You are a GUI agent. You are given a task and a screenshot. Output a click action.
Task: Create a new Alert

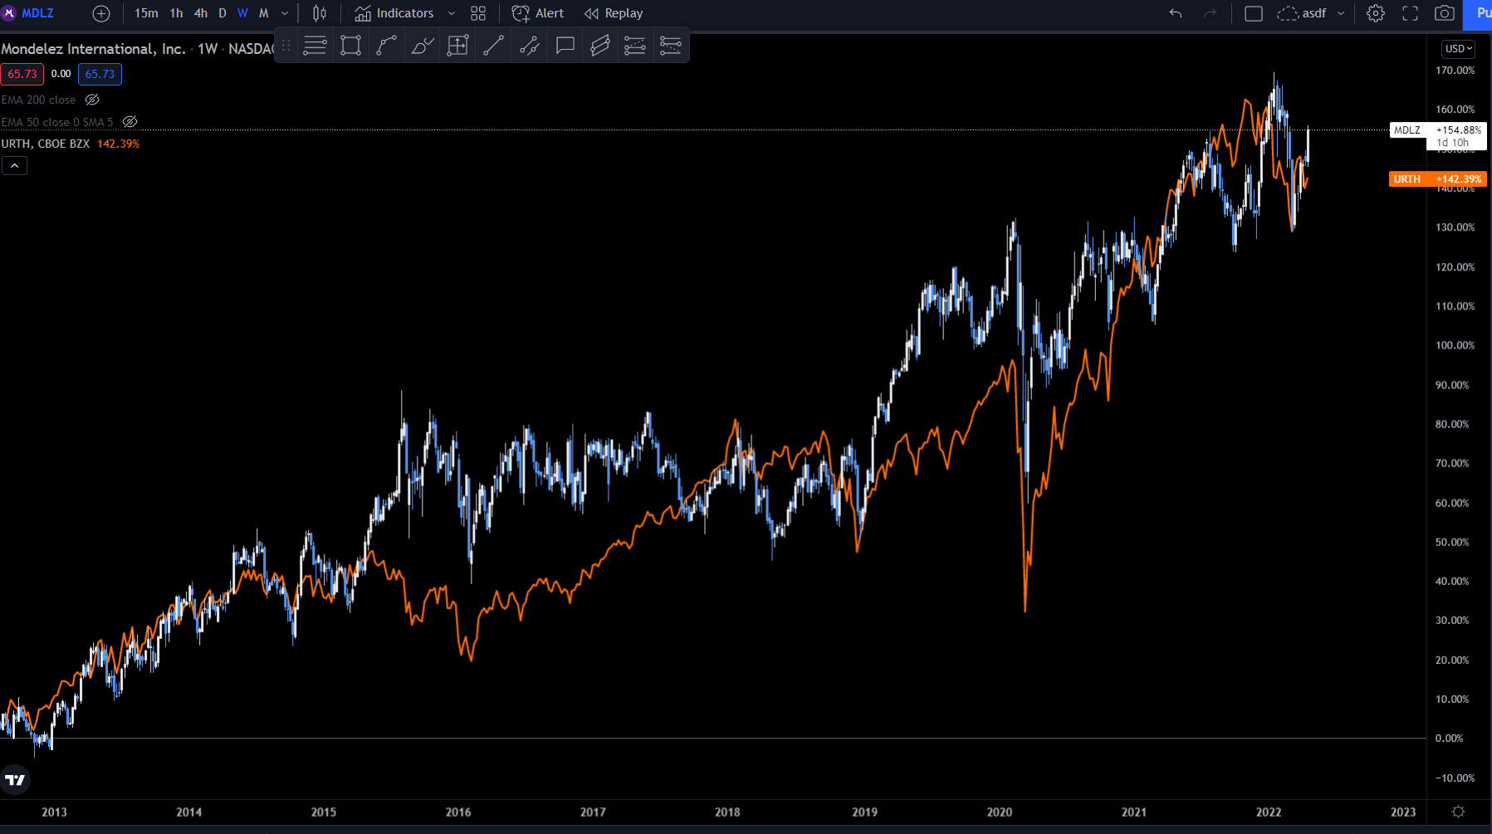[x=538, y=13]
